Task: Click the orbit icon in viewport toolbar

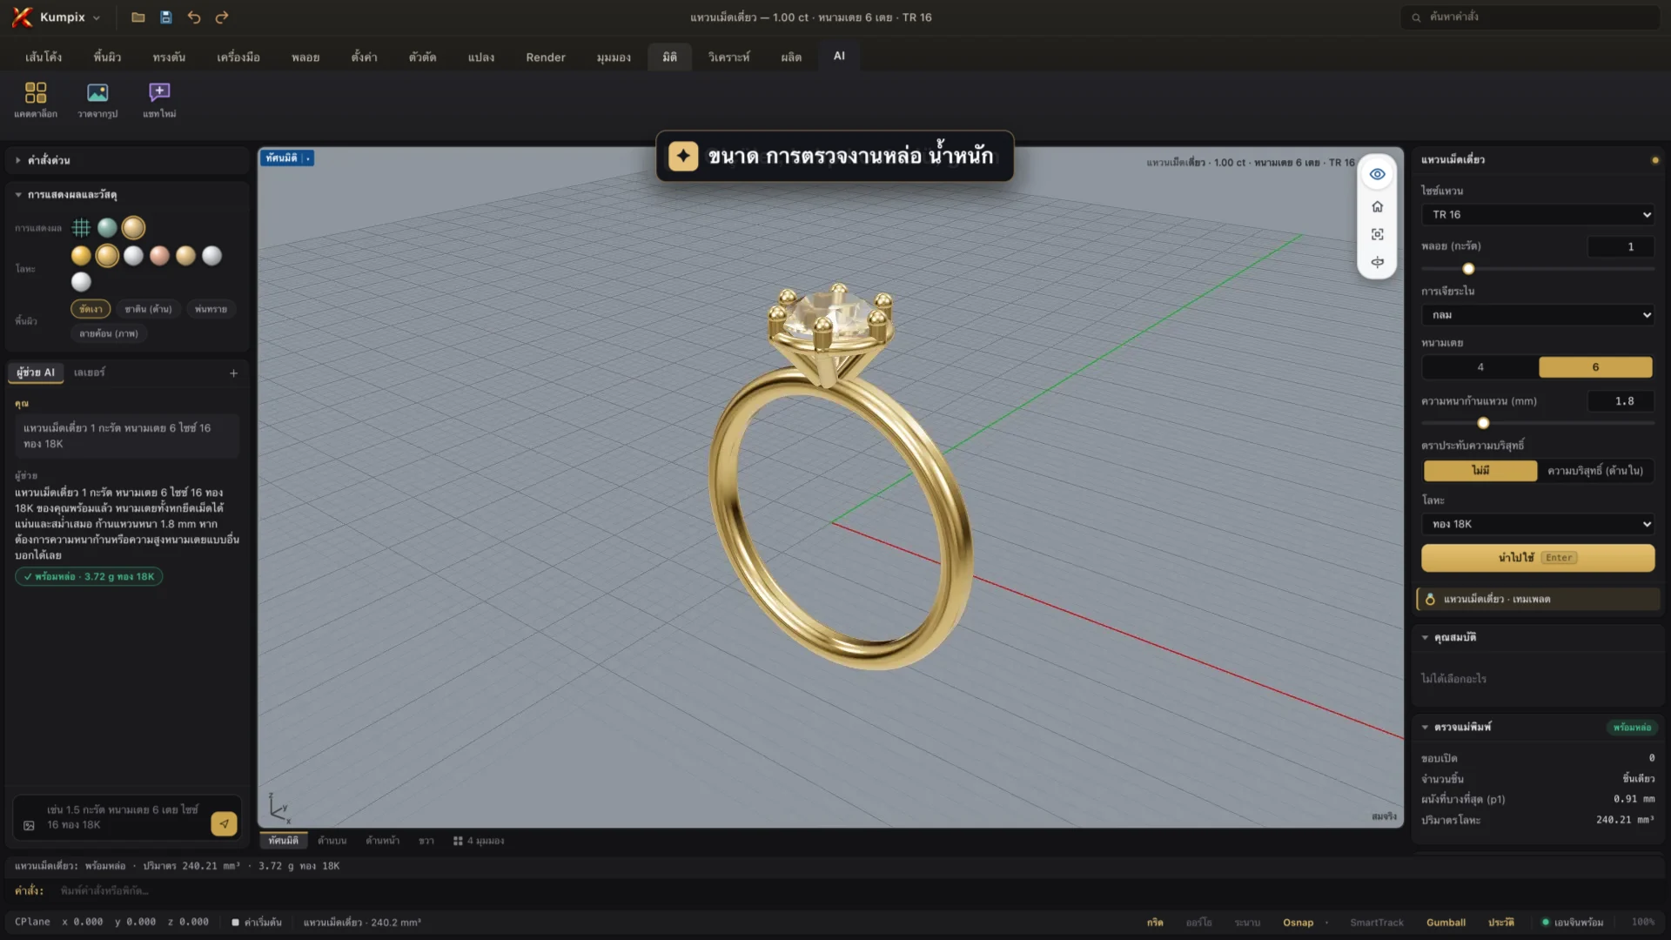Action: [x=1377, y=262]
